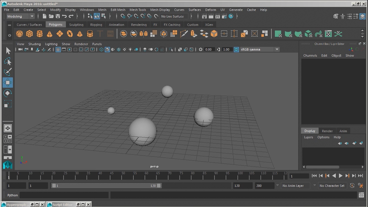368x207 pixels.
Task: Click the Polygon Cone shelf icon
Action: (x=49, y=34)
